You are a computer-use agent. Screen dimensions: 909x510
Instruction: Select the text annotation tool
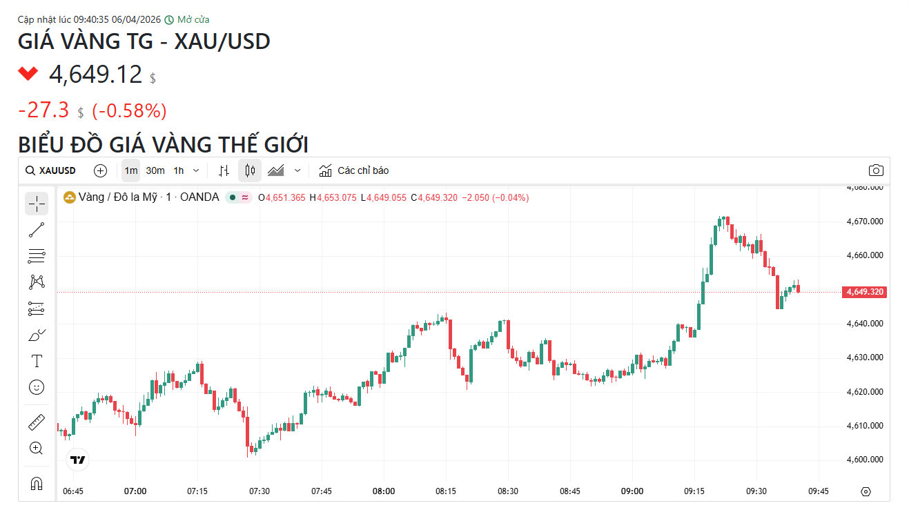(37, 361)
